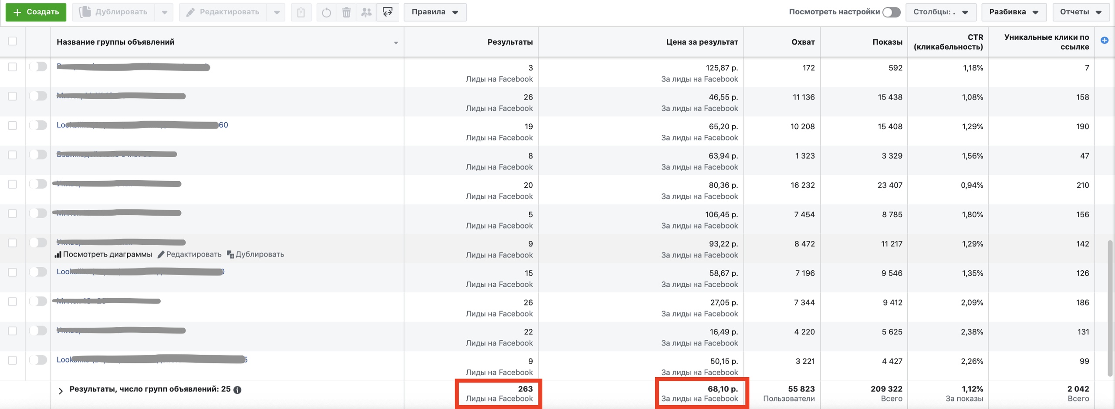Open the 'Правила' rules menu
1115x409 pixels.
point(435,12)
